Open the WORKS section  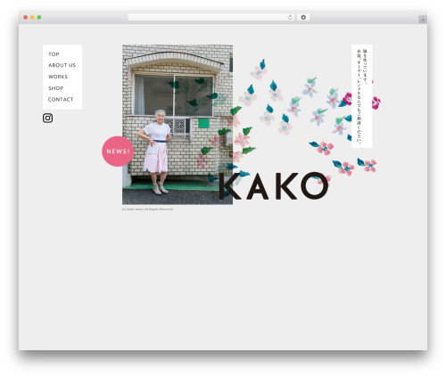[58, 77]
